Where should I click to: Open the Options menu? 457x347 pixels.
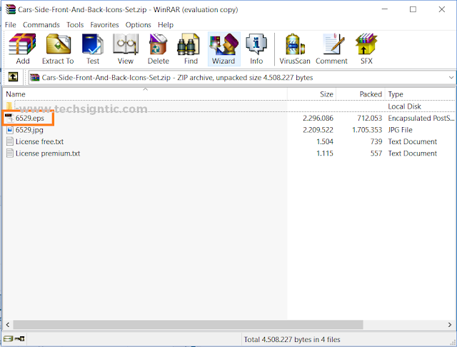138,25
